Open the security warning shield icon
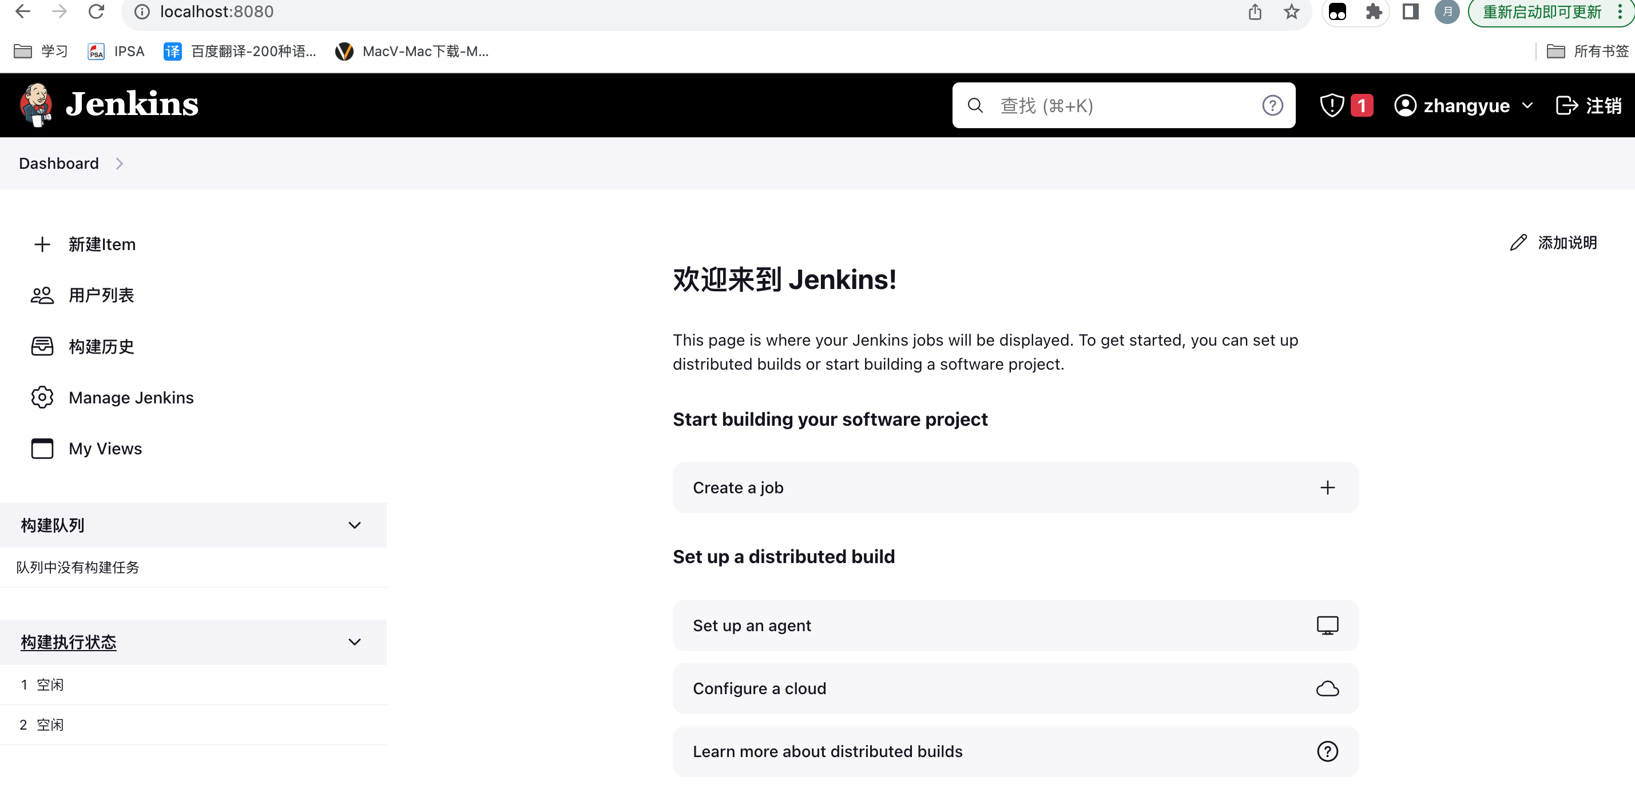The width and height of the screenshot is (1635, 808). point(1332,105)
